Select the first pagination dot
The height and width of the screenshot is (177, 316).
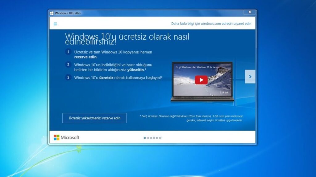145,138
